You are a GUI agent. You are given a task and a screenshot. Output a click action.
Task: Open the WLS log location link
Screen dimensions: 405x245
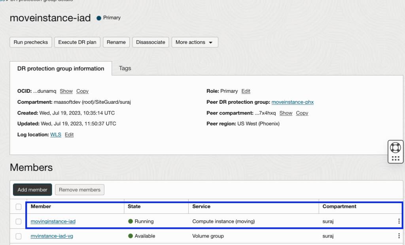click(x=56, y=135)
